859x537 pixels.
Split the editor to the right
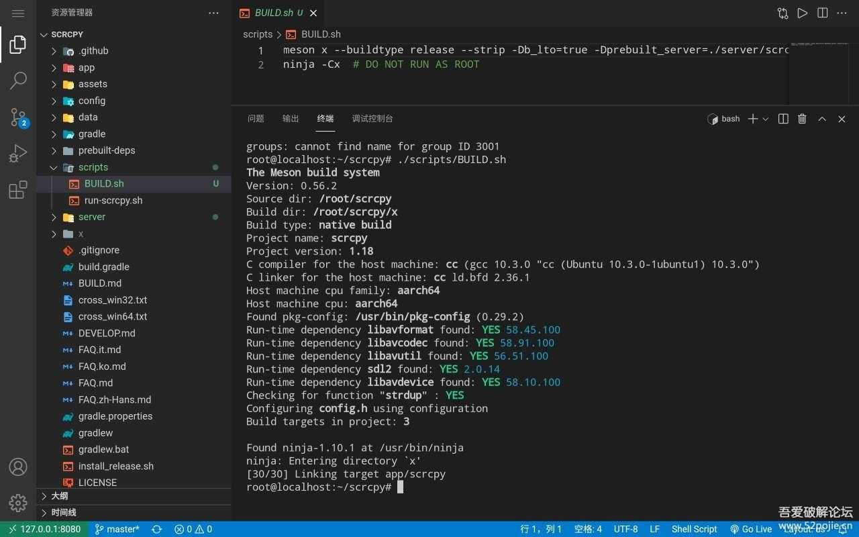[x=823, y=13]
